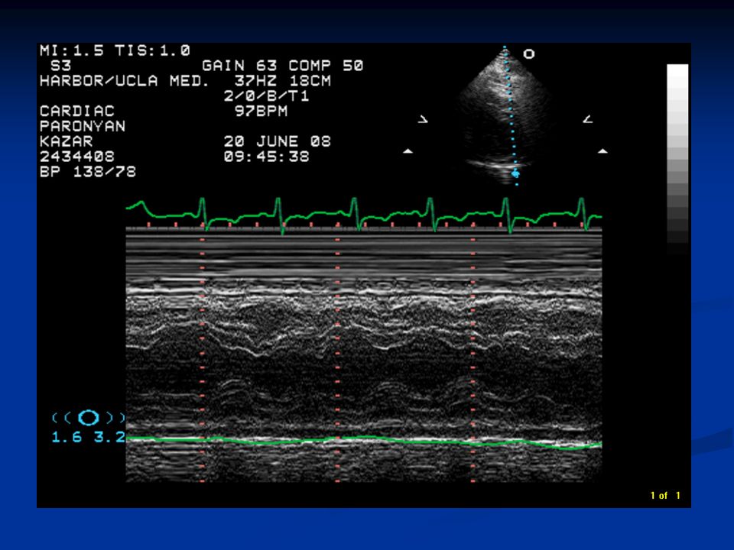Click the 'S3' transducer label
The image size is (734, 550).
click(61, 66)
